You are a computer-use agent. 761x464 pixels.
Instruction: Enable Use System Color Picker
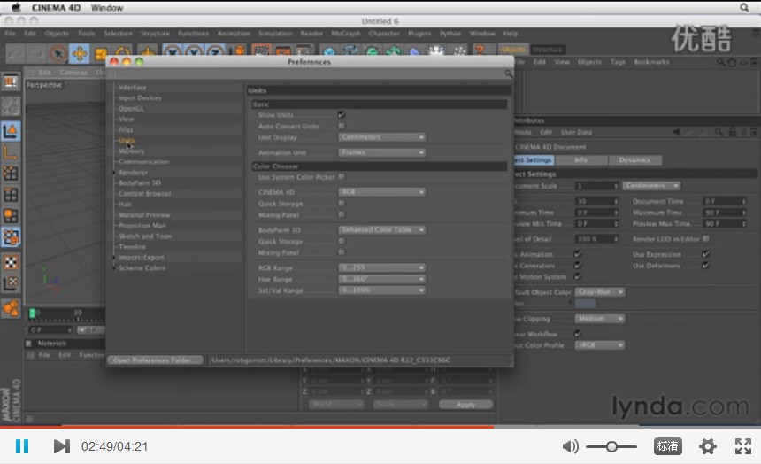(x=342, y=177)
